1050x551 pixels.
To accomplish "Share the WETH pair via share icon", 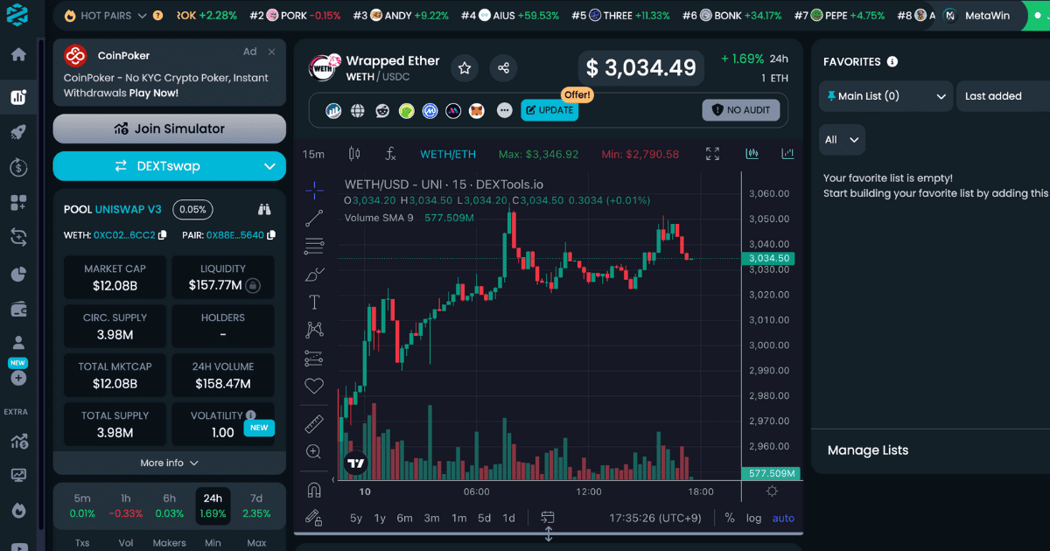I will 503,68.
